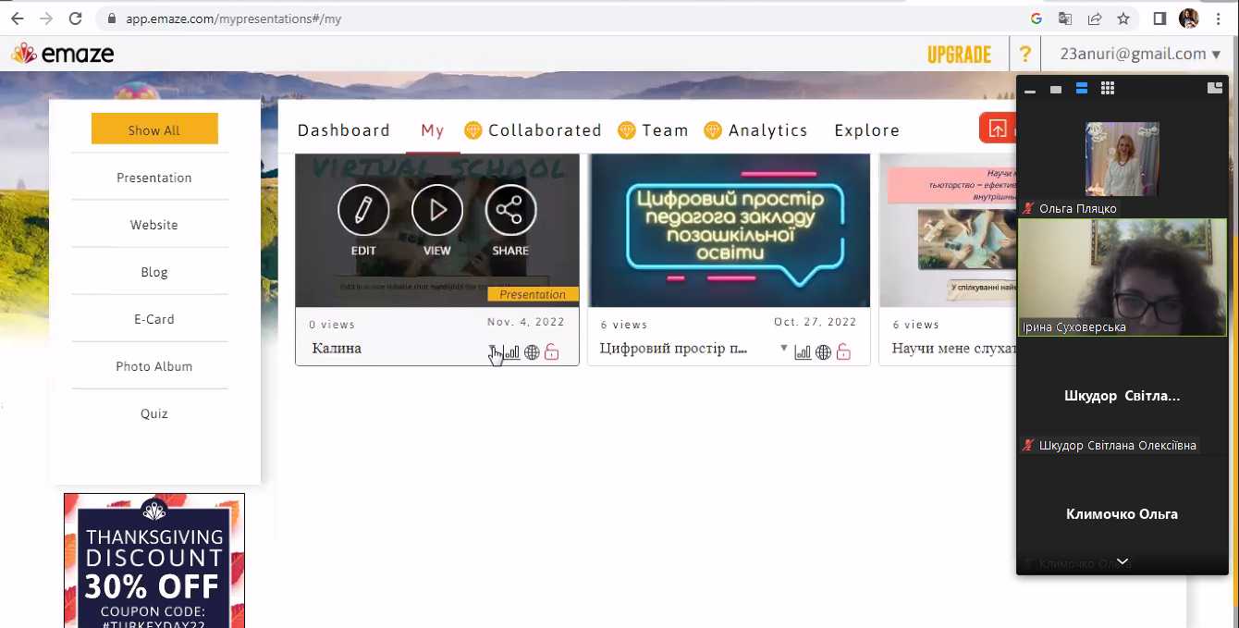
Task: Switch video panel to grid gallery view
Action: [1108, 89]
